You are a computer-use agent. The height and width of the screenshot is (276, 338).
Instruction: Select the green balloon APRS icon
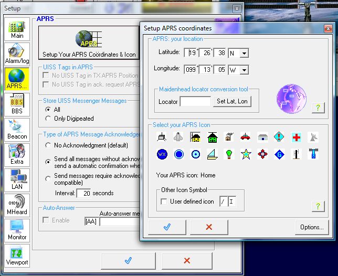pos(229,154)
